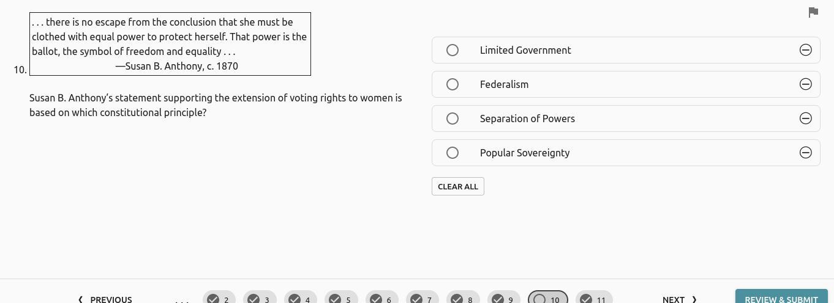The height and width of the screenshot is (303, 834).
Task: Flag this question for review
Action: pyautogui.click(x=813, y=12)
